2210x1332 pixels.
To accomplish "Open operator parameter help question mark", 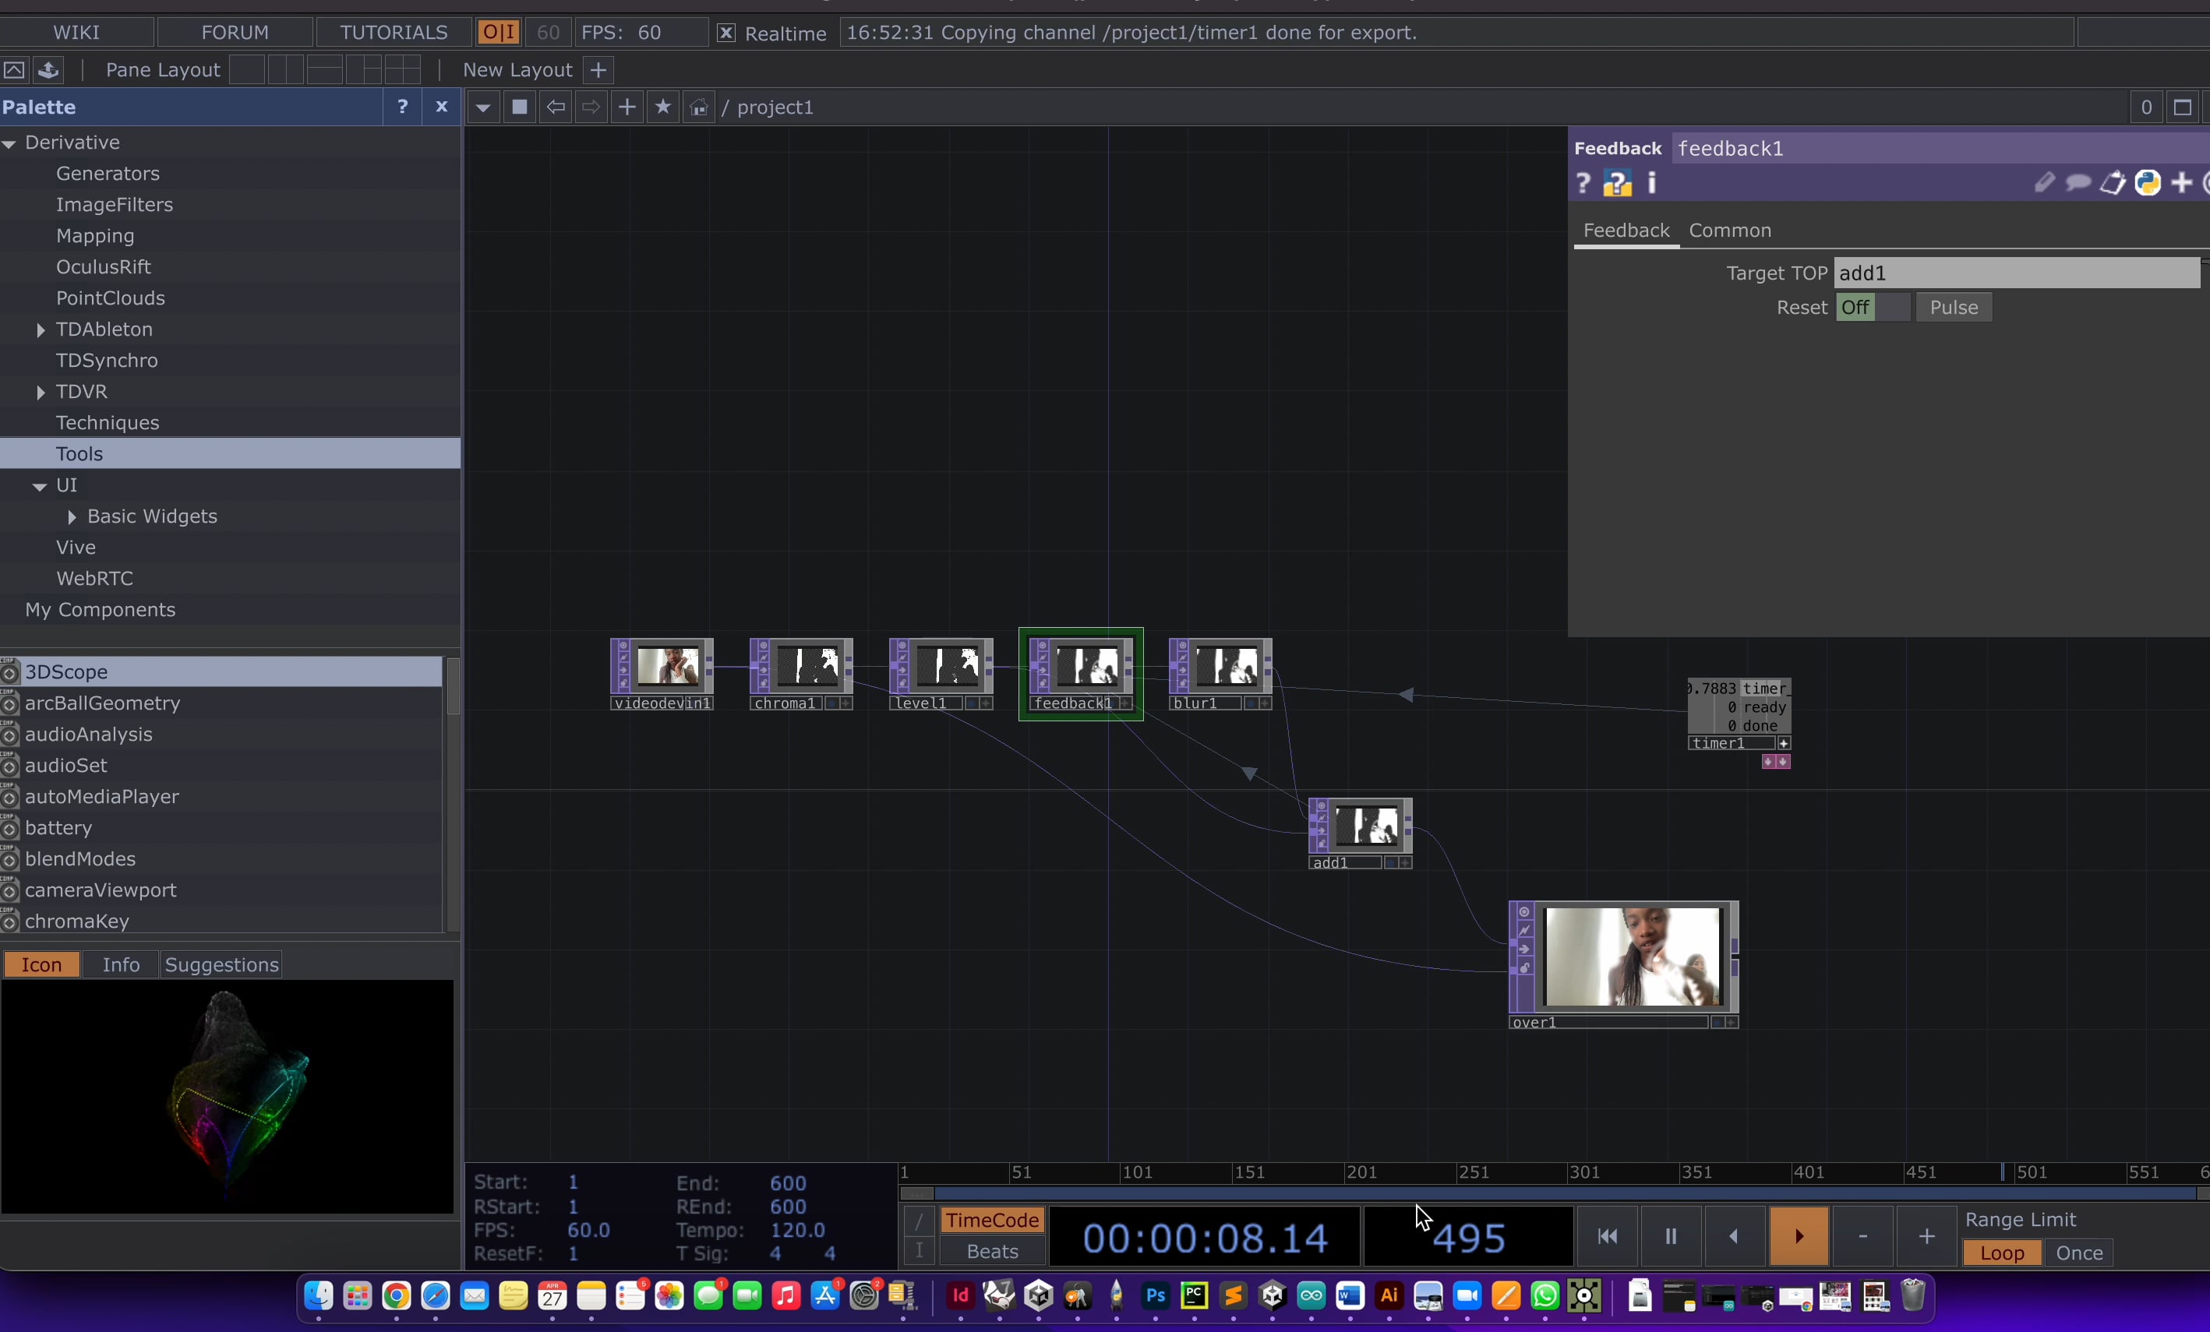I will [x=1583, y=184].
